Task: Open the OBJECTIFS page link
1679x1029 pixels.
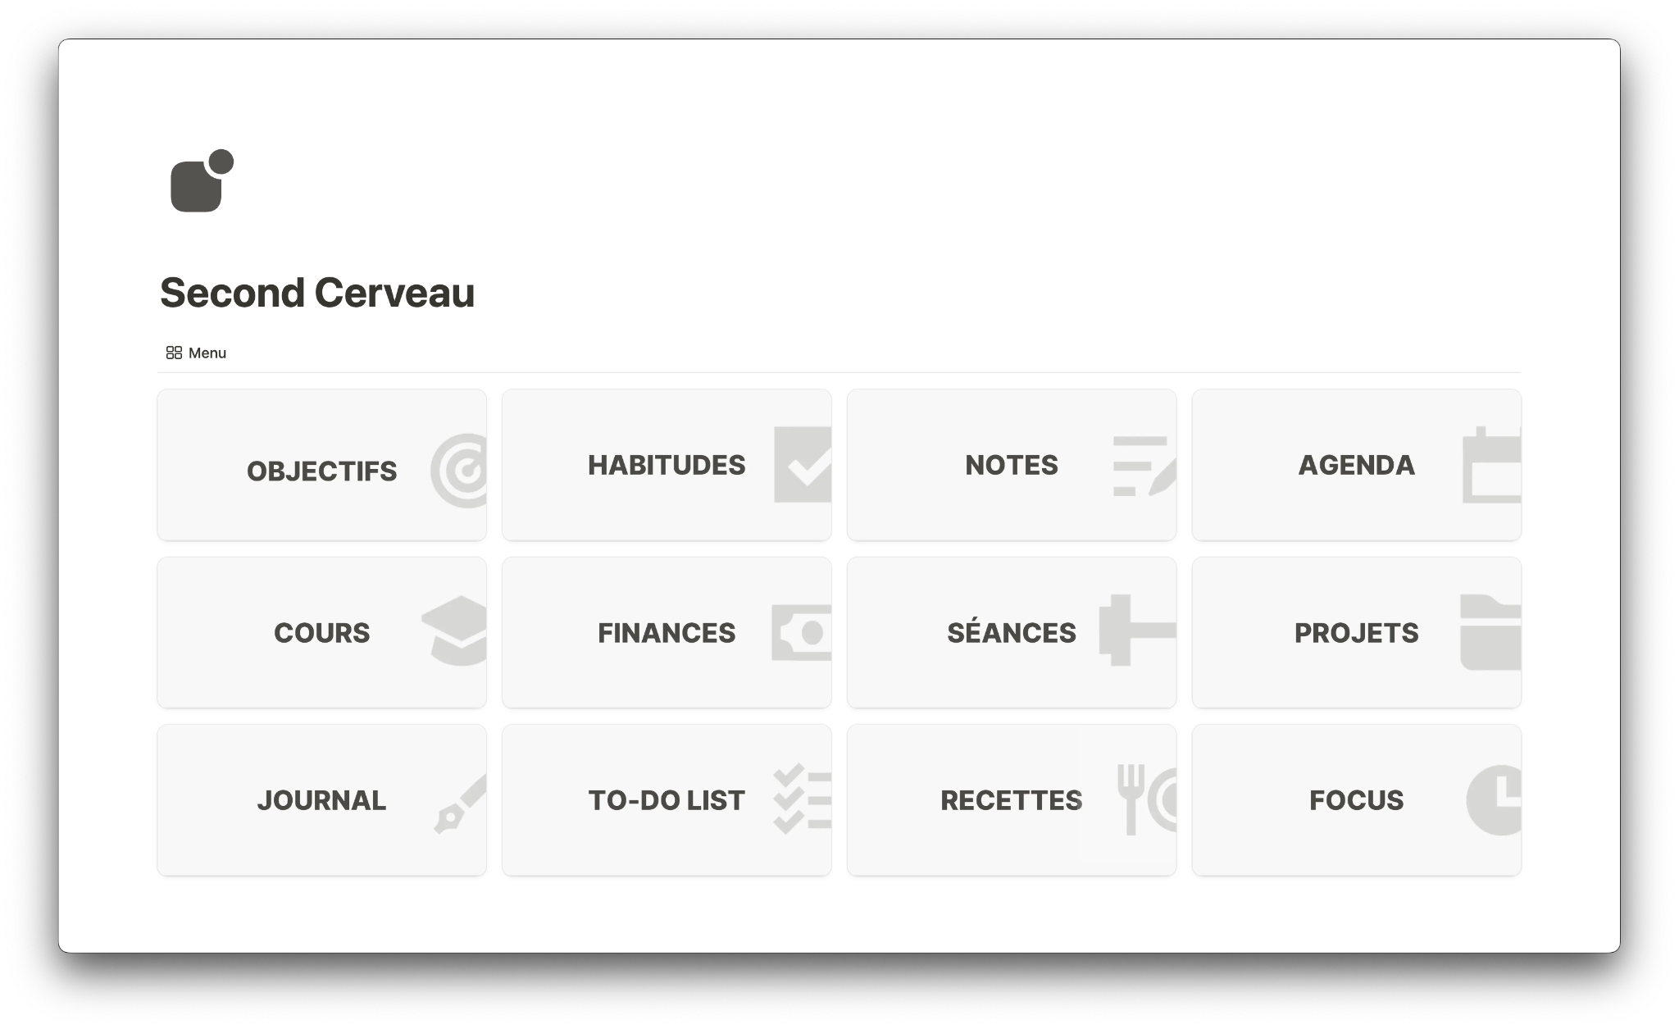Action: click(321, 471)
